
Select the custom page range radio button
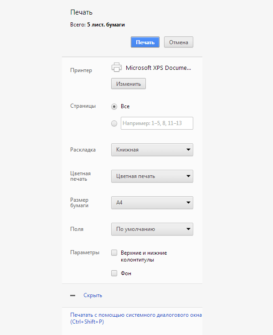tap(114, 124)
